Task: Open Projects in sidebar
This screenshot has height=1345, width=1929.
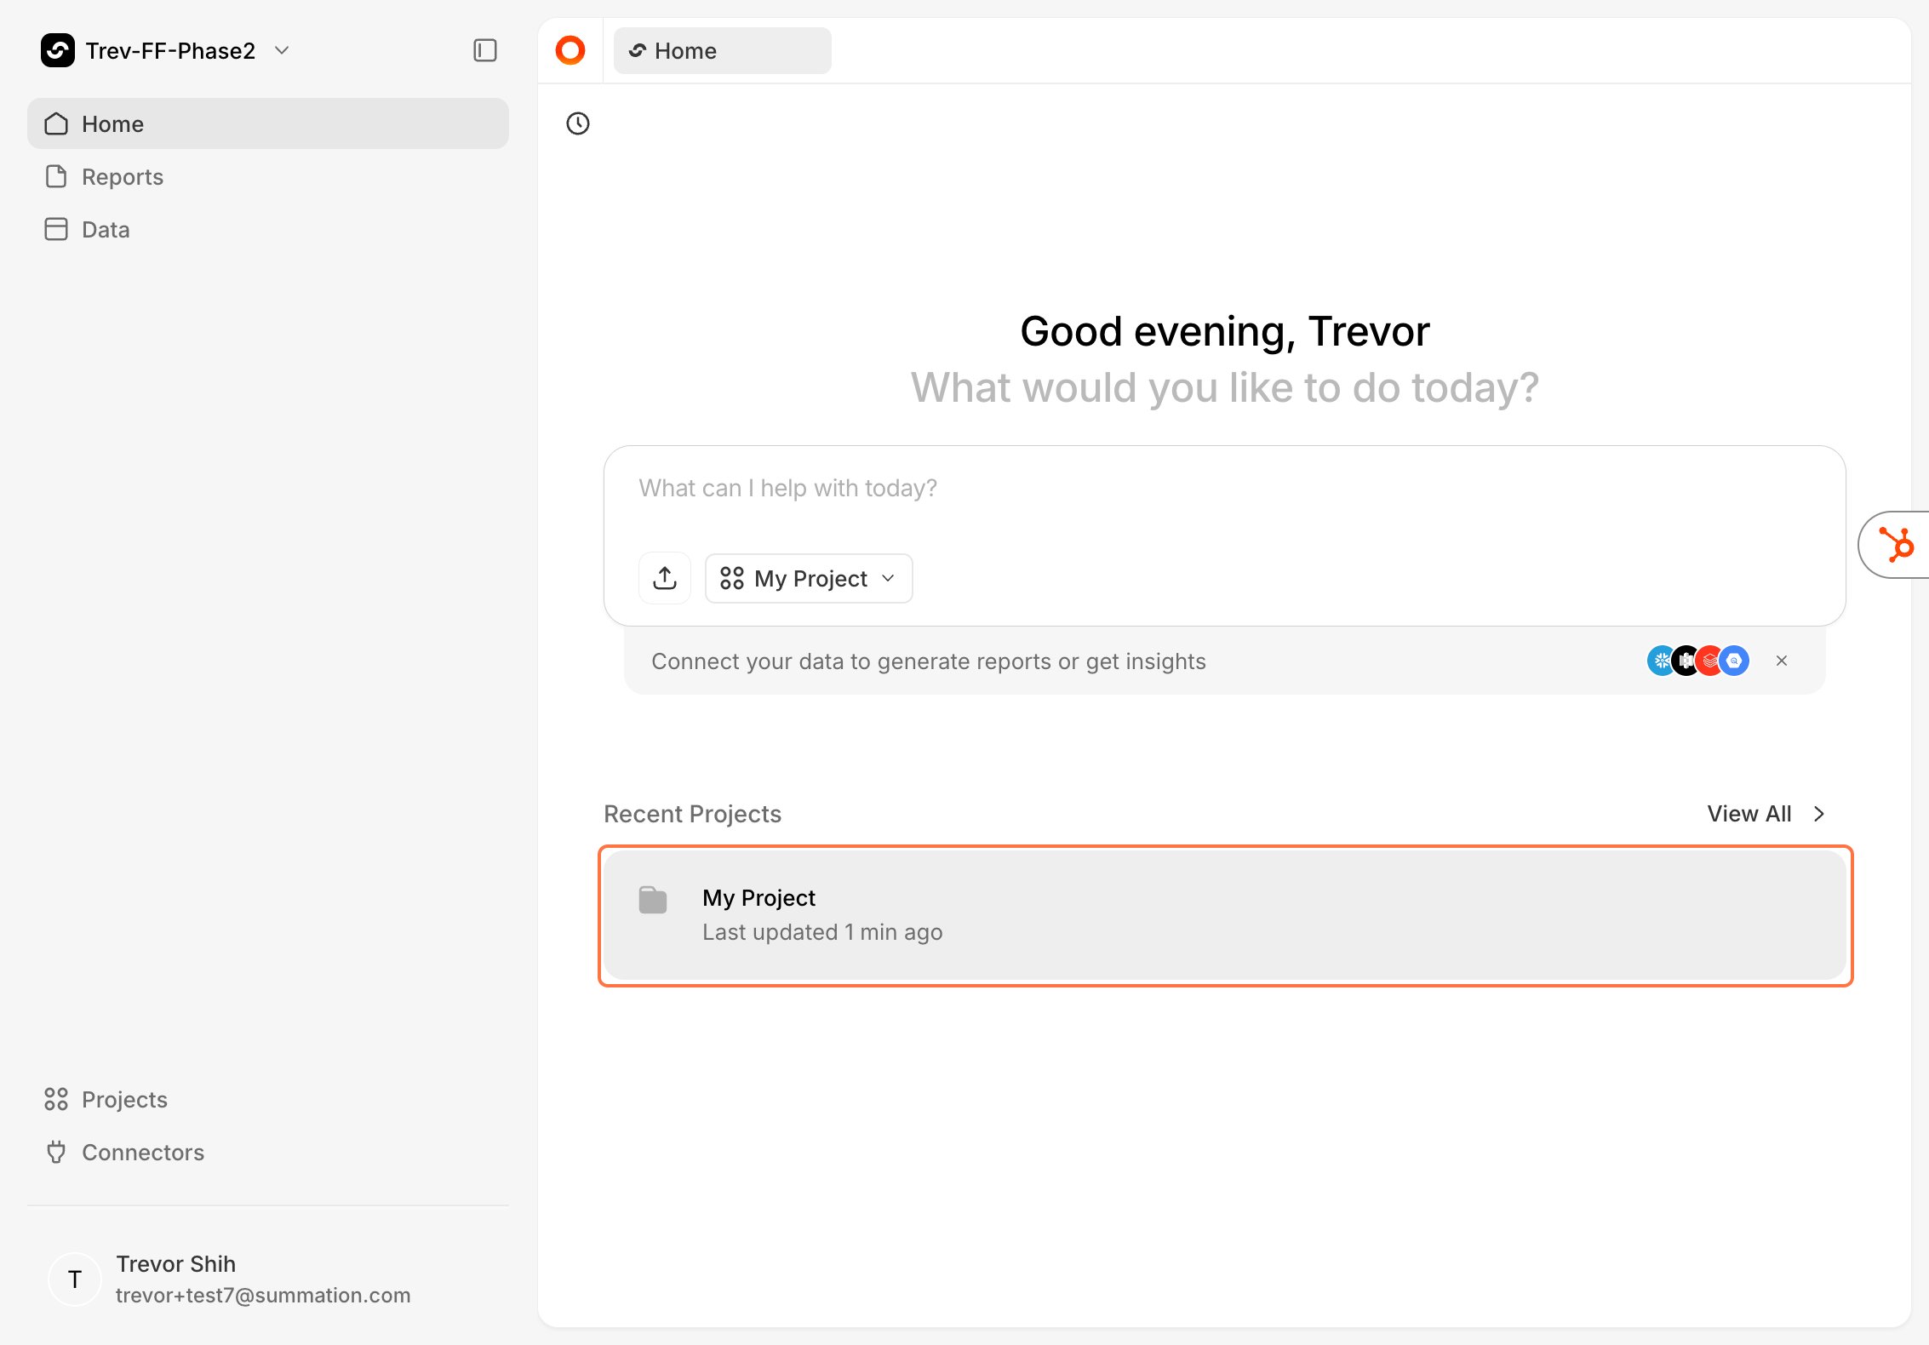Action: 268,1100
